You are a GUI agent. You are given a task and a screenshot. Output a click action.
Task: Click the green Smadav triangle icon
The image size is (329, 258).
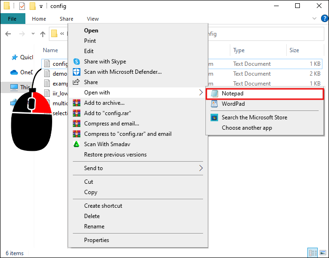tap(76, 144)
